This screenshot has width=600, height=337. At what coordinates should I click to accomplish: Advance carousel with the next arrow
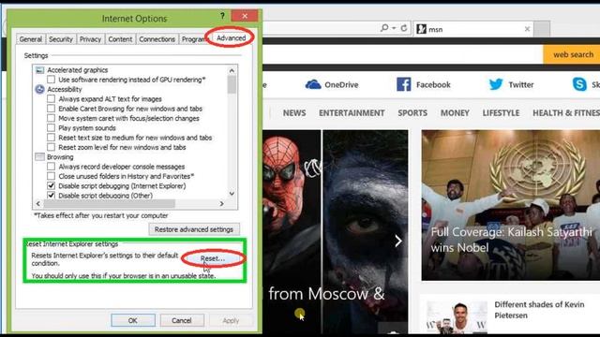point(397,241)
